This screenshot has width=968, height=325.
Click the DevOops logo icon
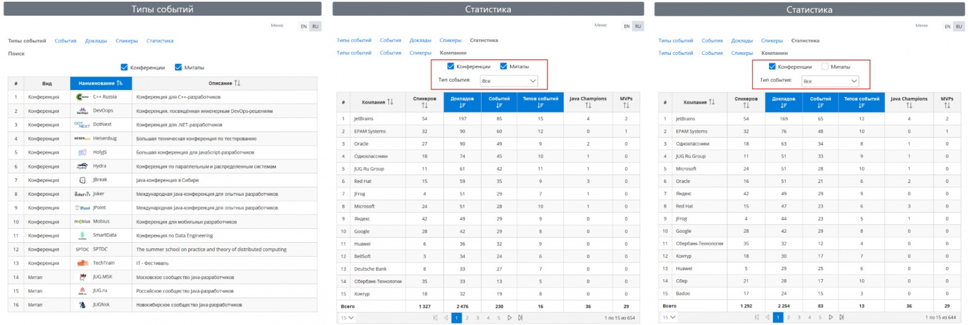point(82,111)
